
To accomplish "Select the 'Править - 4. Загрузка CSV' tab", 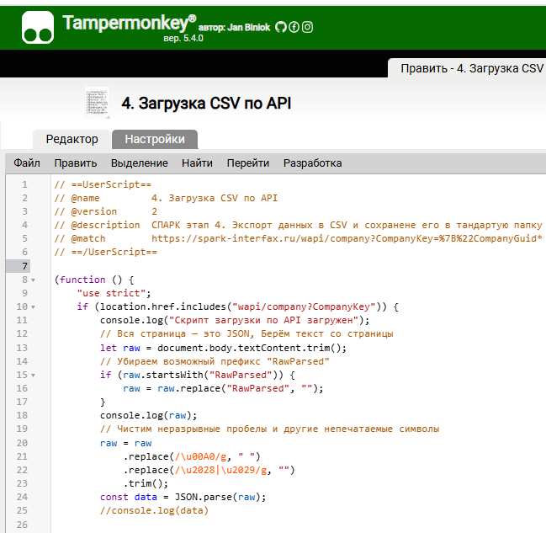I will click(471, 68).
